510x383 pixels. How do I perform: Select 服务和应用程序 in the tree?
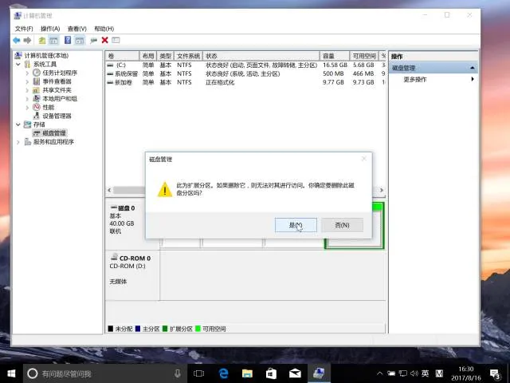click(x=53, y=142)
